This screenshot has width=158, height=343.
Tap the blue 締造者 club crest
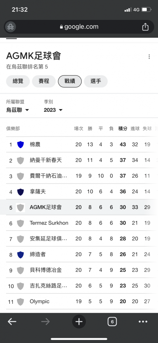[20, 255]
